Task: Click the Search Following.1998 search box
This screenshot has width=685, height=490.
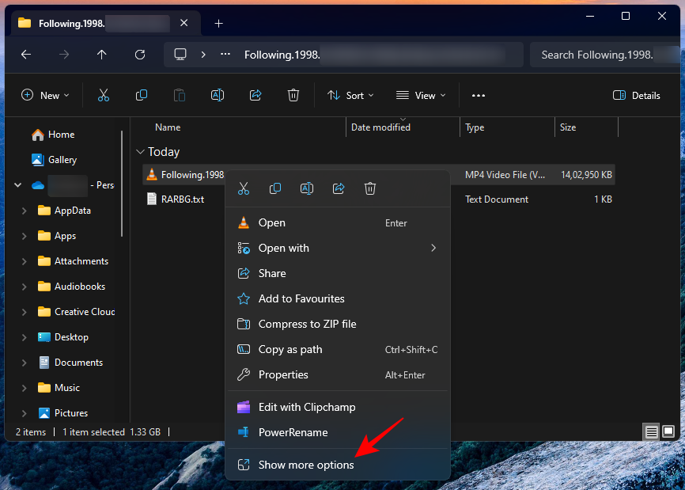Action: (x=601, y=55)
